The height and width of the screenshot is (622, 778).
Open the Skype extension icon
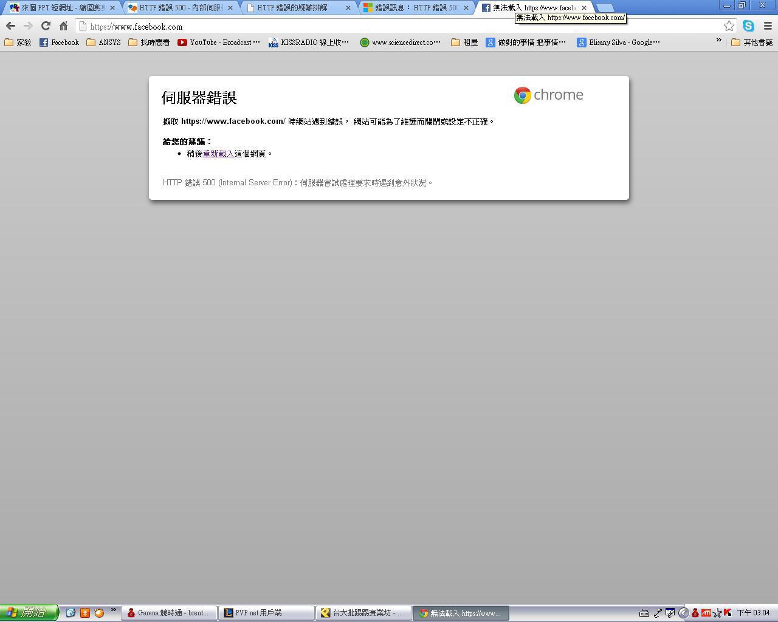[x=748, y=26]
